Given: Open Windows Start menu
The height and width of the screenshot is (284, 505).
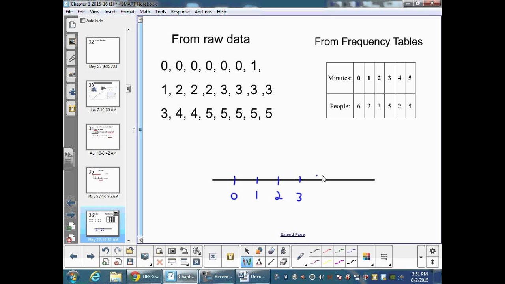Looking at the screenshot, I should [73, 277].
